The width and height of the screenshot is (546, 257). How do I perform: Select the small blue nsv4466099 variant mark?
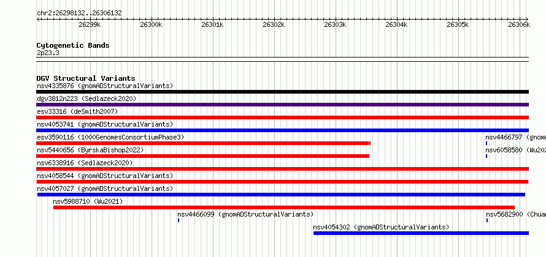tap(179, 220)
